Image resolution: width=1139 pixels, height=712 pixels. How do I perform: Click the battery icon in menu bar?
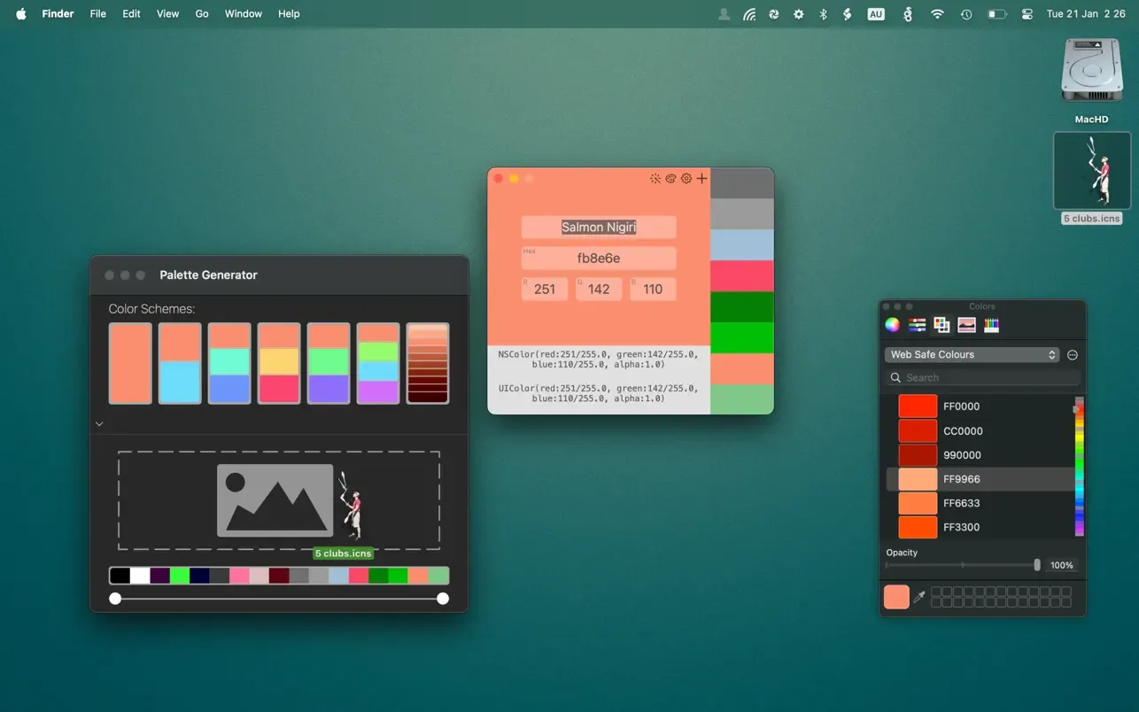[x=997, y=14]
